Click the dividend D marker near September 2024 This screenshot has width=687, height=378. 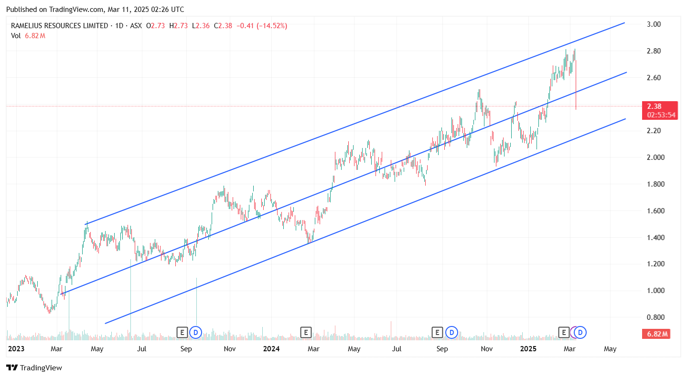click(x=452, y=332)
